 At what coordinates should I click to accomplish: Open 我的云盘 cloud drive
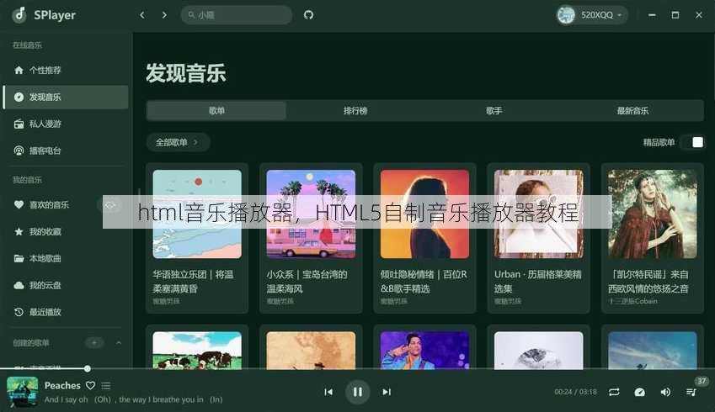coord(65,285)
